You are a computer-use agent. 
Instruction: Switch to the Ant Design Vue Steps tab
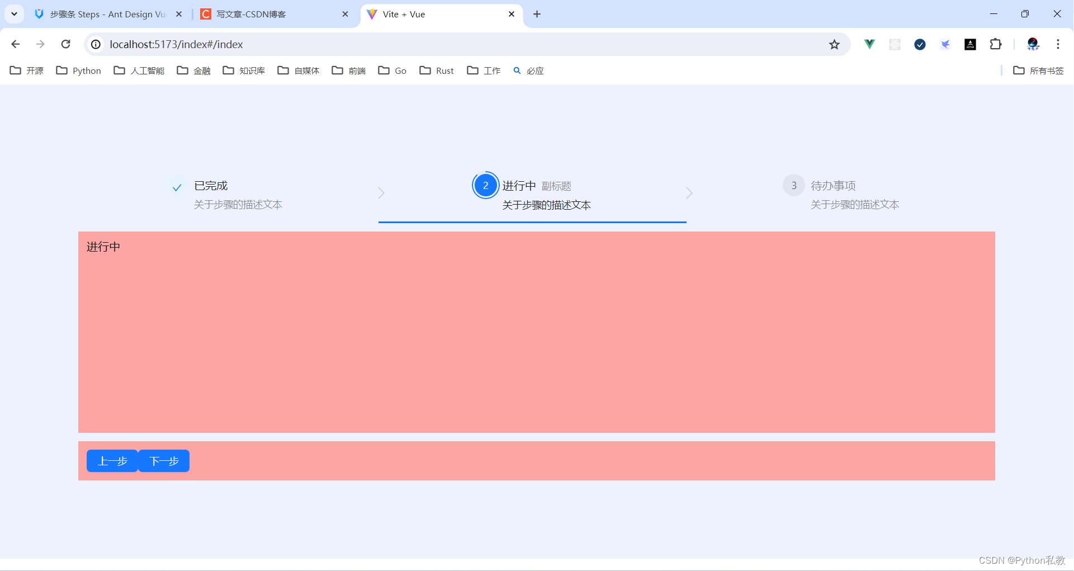click(108, 14)
